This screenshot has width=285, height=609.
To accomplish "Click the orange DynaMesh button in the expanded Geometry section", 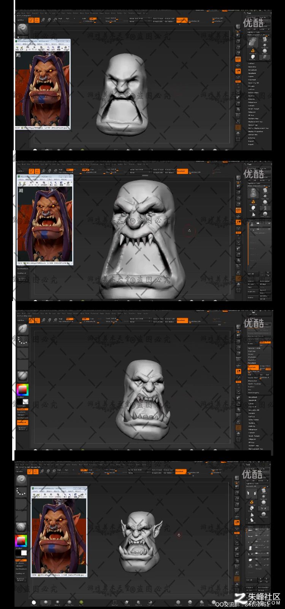I will (253, 367).
